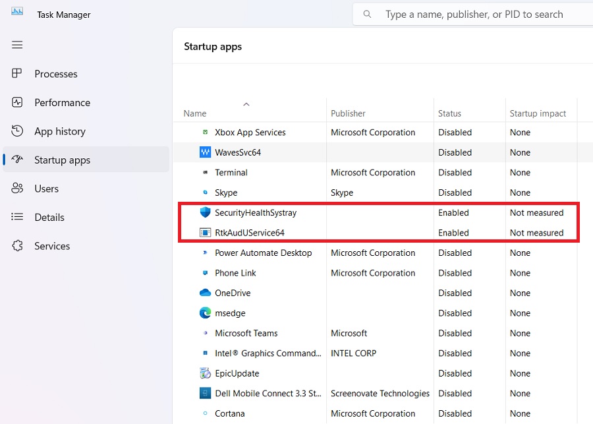The width and height of the screenshot is (593, 424).
Task: Click the Task Manager logo icon
Action: point(16,11)
